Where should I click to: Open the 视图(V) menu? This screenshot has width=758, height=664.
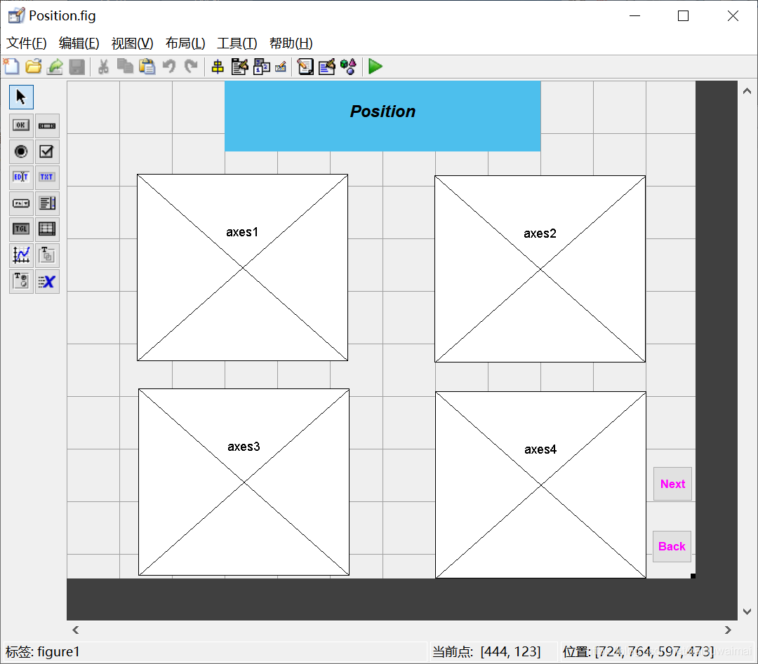tap(132, 43)
